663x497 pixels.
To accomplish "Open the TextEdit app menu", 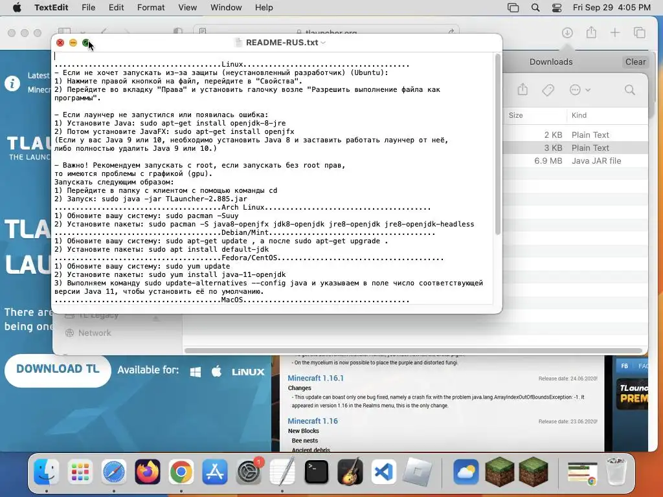I will (51, 8).
